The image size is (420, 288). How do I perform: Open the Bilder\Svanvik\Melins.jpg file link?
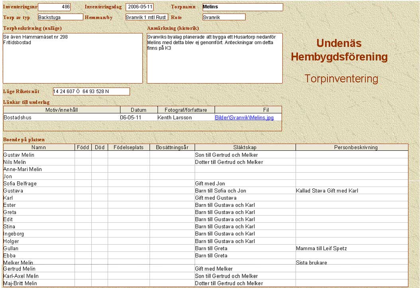point(244,118)
